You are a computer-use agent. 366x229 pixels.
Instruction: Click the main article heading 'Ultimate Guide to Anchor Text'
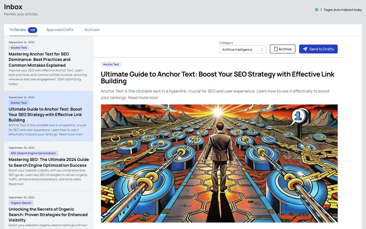coord(218,78)
